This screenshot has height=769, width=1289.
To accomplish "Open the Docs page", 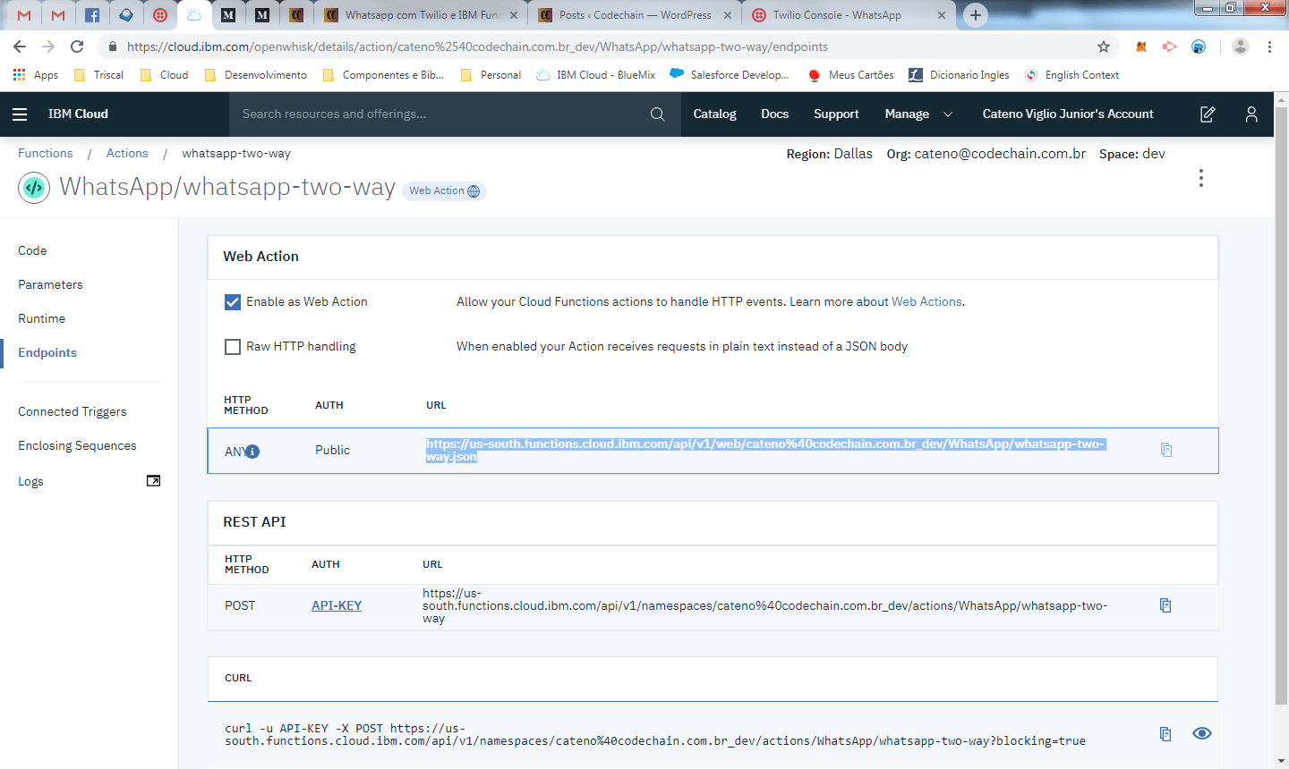I will click(774, 114).
